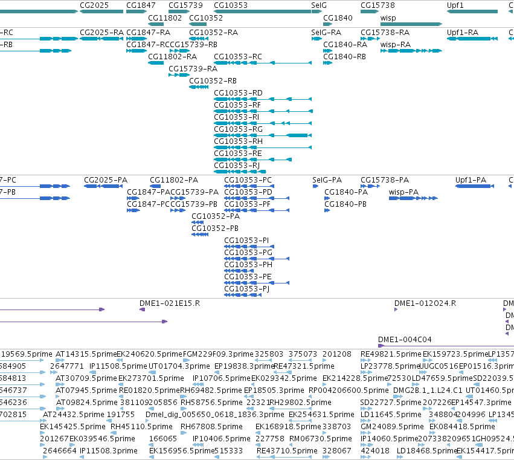Click the teal gene arrow beneath Upf1
514x460 pixels.
pos(472,11)
